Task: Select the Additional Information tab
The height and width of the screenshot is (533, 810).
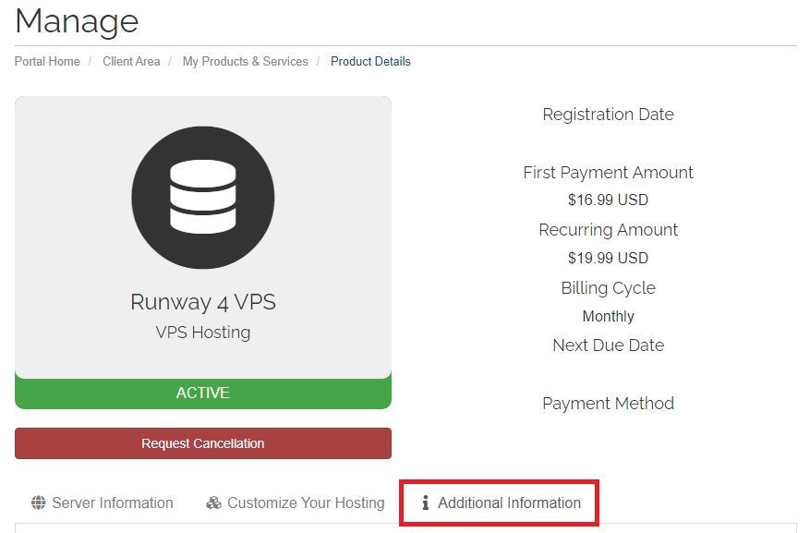Action: pyautogui.click(x=500, y=503)
